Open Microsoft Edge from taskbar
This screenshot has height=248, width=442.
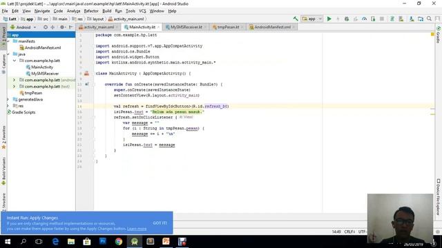[55, 242]
